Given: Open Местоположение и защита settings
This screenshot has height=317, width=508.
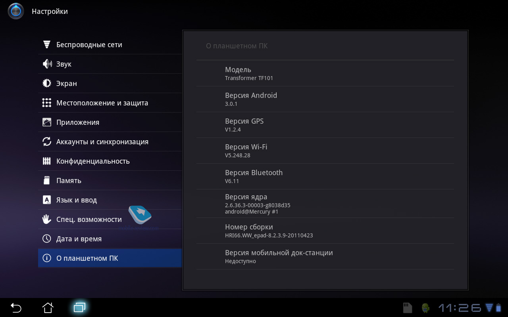Looking at the screenshot, I should coord(110,103).
